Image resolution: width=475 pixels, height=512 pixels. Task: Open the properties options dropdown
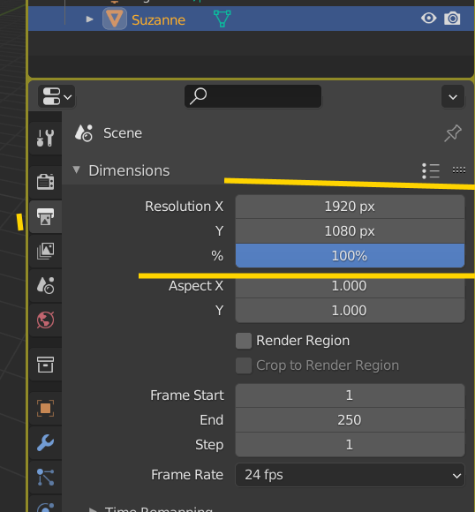[453, 96]
